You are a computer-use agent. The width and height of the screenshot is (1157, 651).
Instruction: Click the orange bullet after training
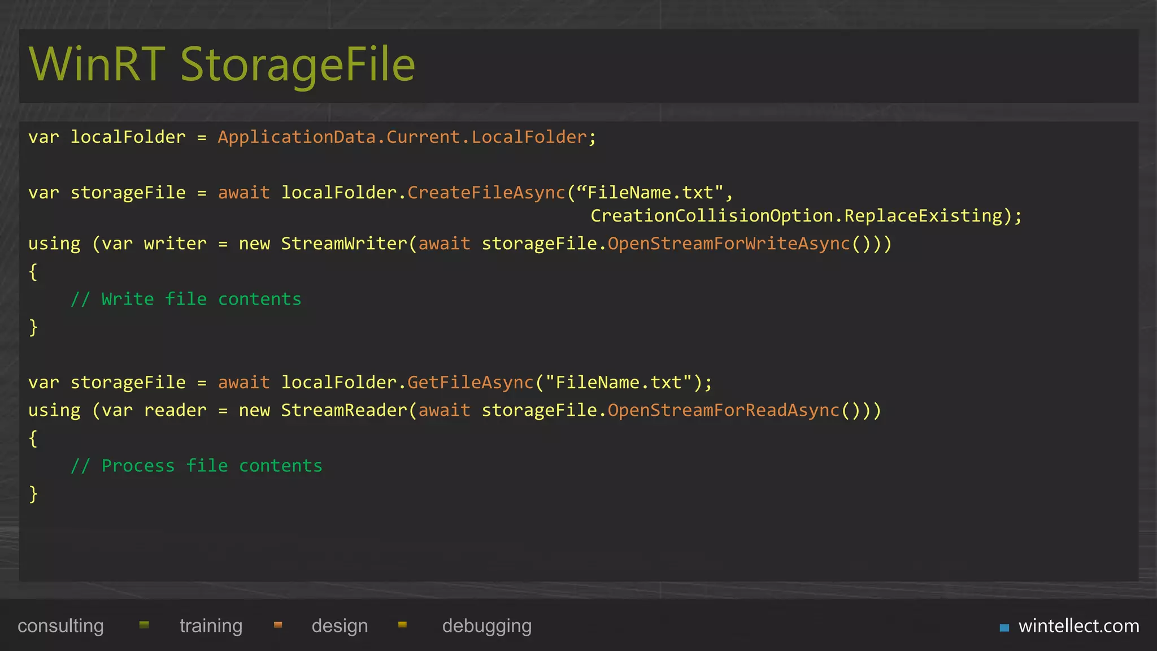tap(278, 625)
